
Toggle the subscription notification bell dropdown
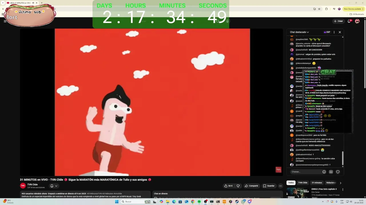point(54,186)
